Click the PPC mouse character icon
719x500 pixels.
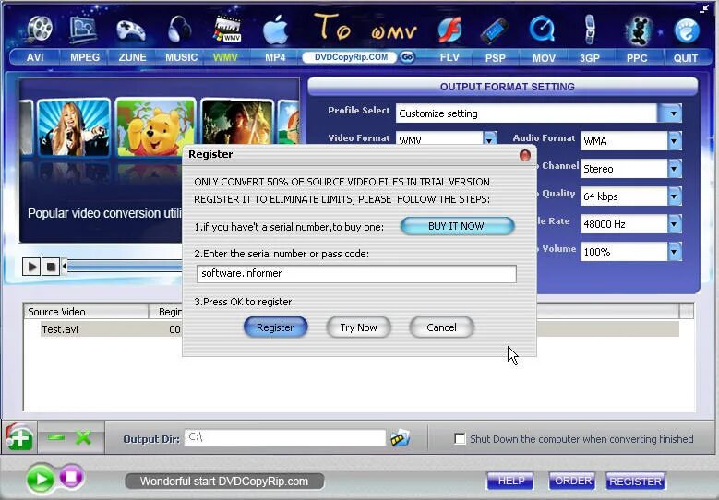coord(640,30)
